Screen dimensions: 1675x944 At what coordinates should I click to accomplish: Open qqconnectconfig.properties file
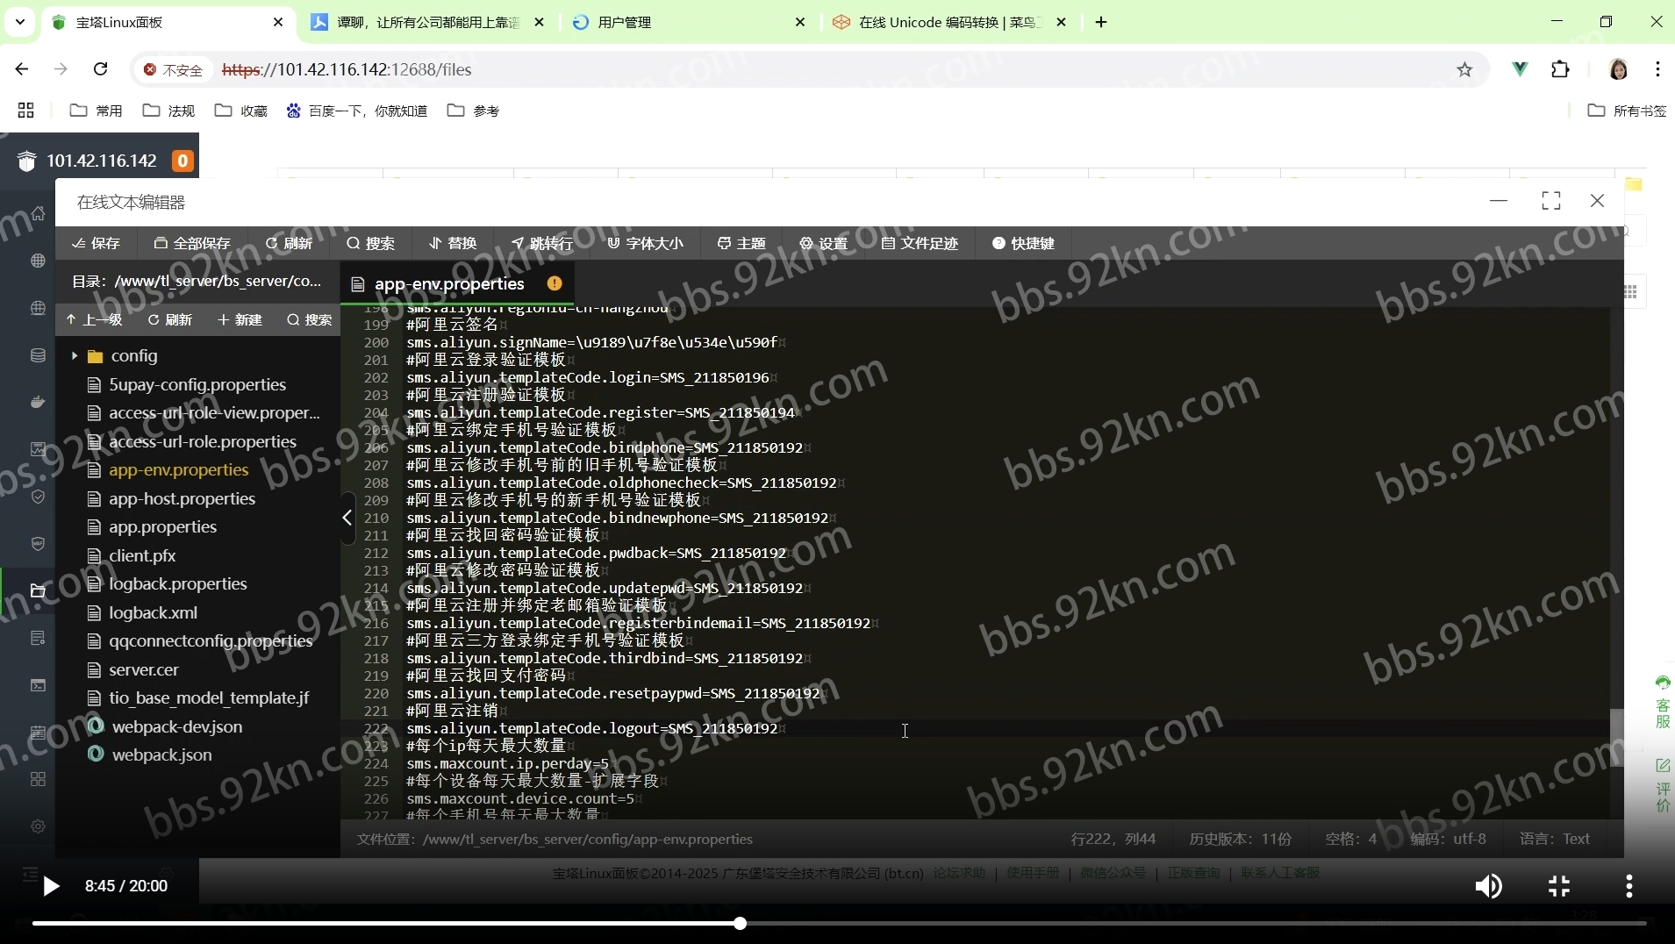211,640
